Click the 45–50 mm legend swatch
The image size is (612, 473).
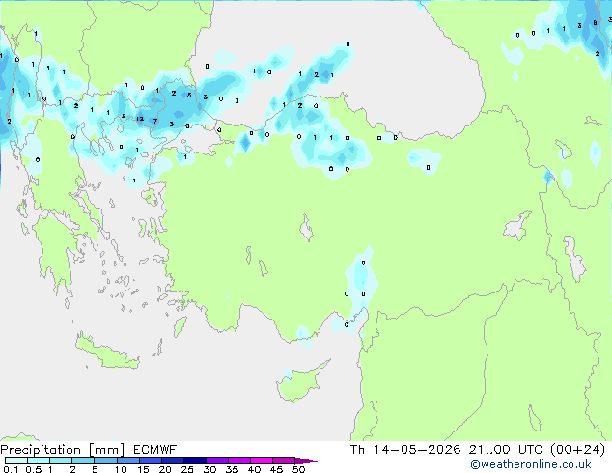pyautogui.click(x=284, y=460)
